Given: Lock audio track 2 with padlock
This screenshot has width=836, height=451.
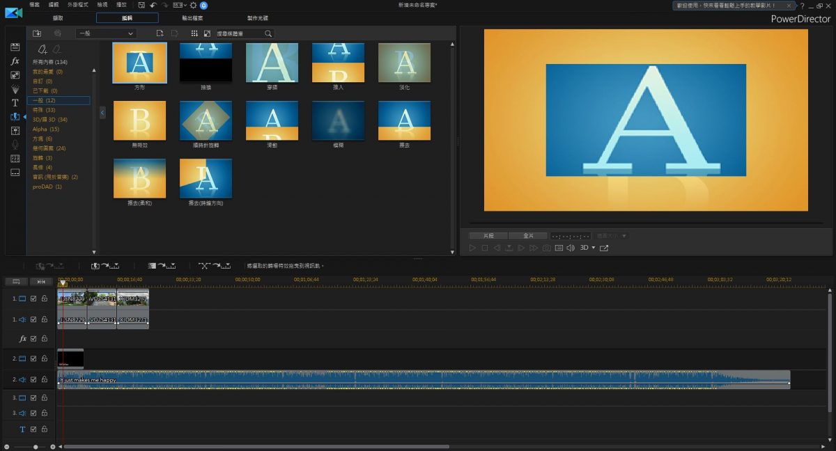Looking at the screenshot, I should click(44, 379).
